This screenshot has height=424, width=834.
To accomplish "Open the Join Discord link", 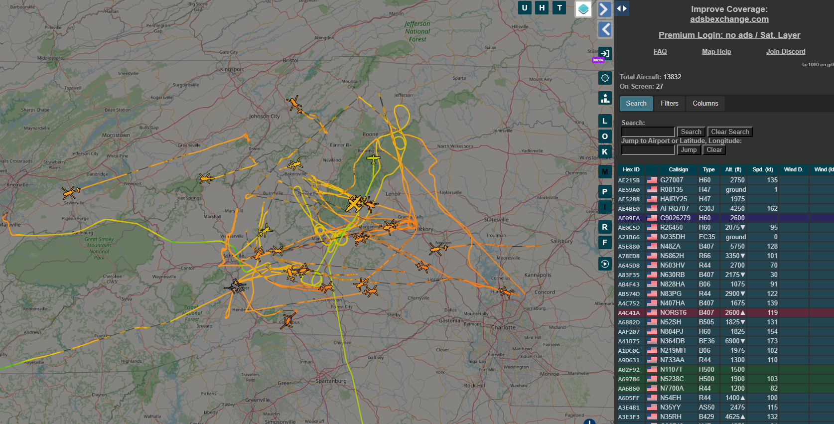I will 786,51.
